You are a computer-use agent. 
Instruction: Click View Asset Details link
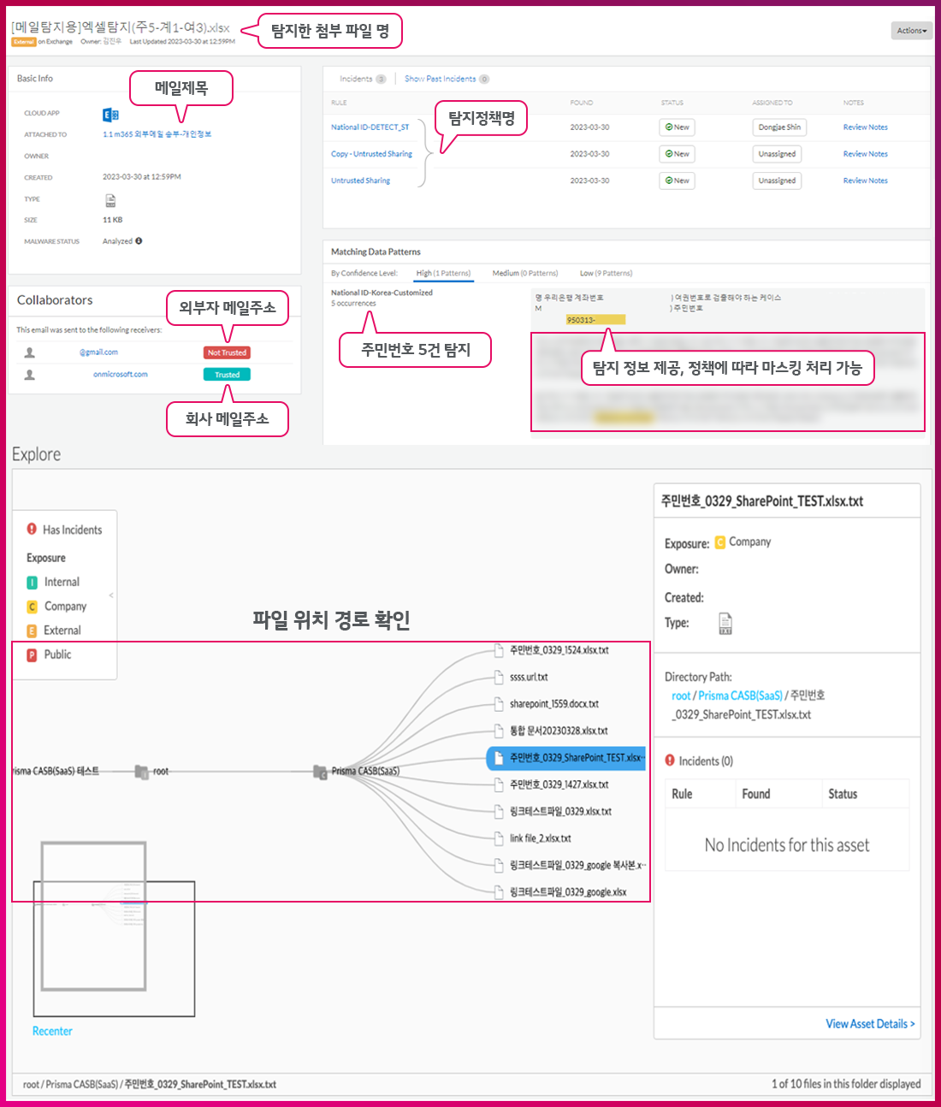tap(869, 1024)
